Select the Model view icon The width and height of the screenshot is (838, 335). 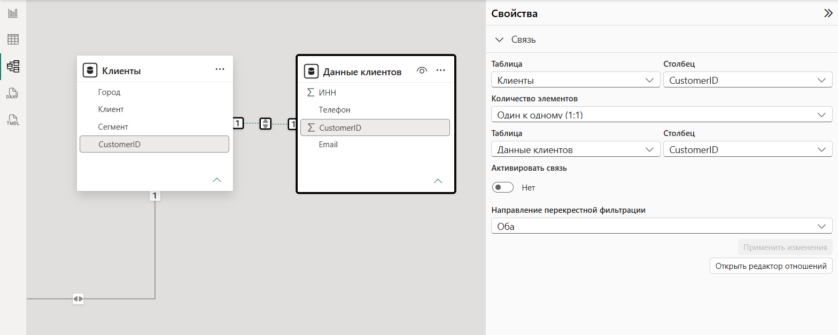13,66
